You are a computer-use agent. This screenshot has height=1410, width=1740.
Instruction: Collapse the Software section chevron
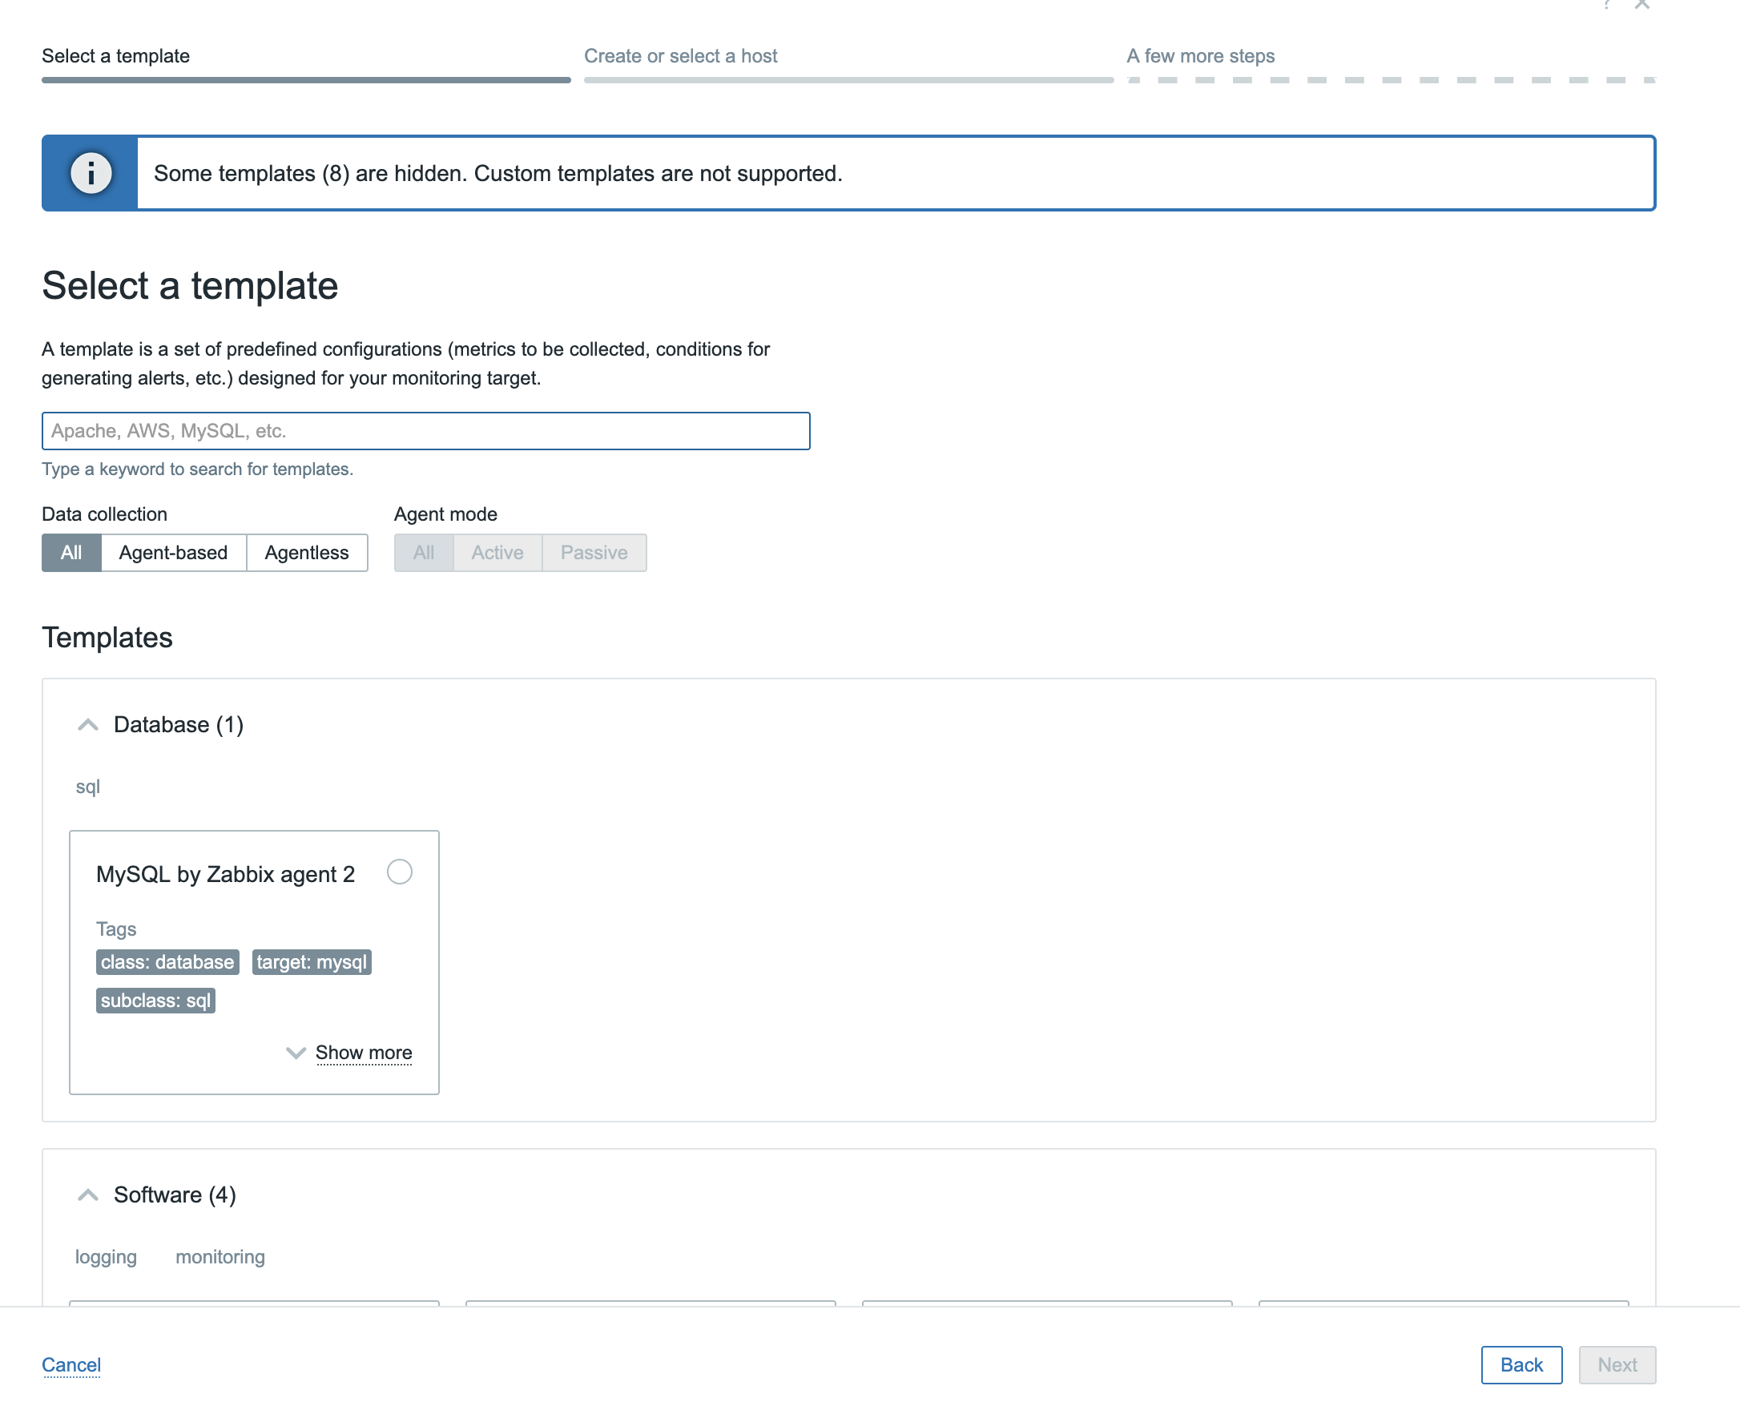(x=88, y=1194)
